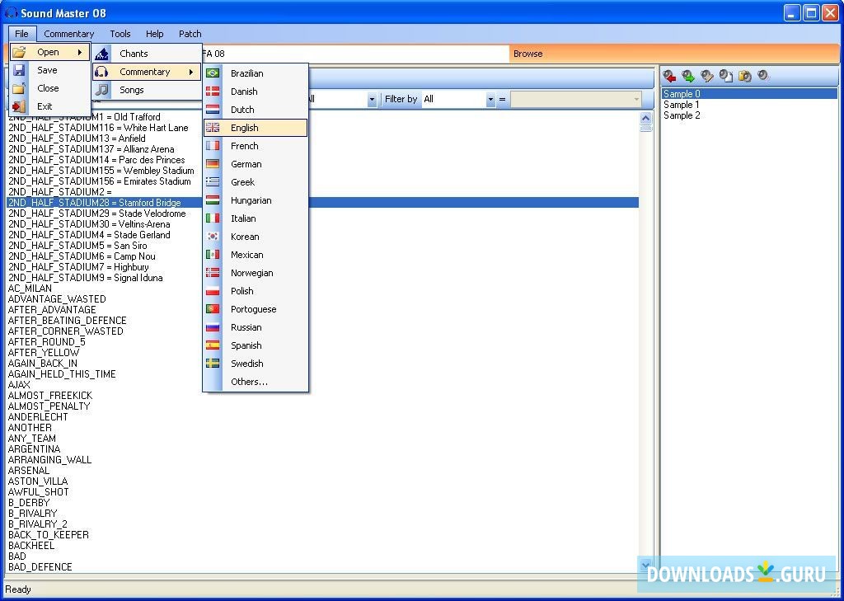Pick Norwegian commentary language

(x=256, y=273)
